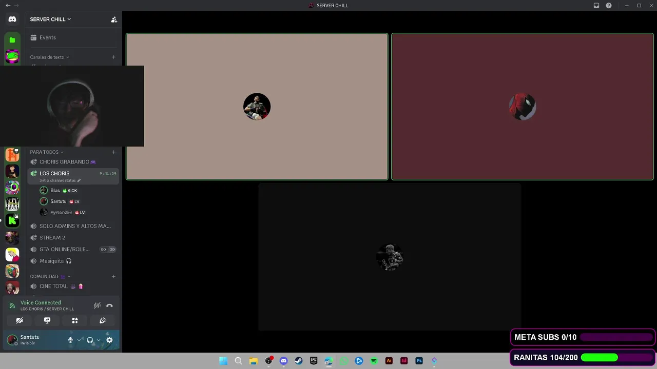The image size is (657, 369).
Task: Open the soundboard button
Action: coord(103,320)
